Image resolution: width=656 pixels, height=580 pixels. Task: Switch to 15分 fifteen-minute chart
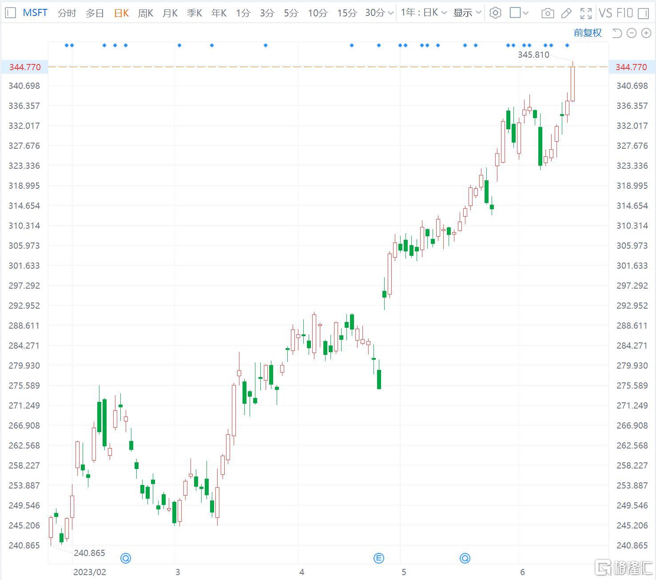coord(347,13)
